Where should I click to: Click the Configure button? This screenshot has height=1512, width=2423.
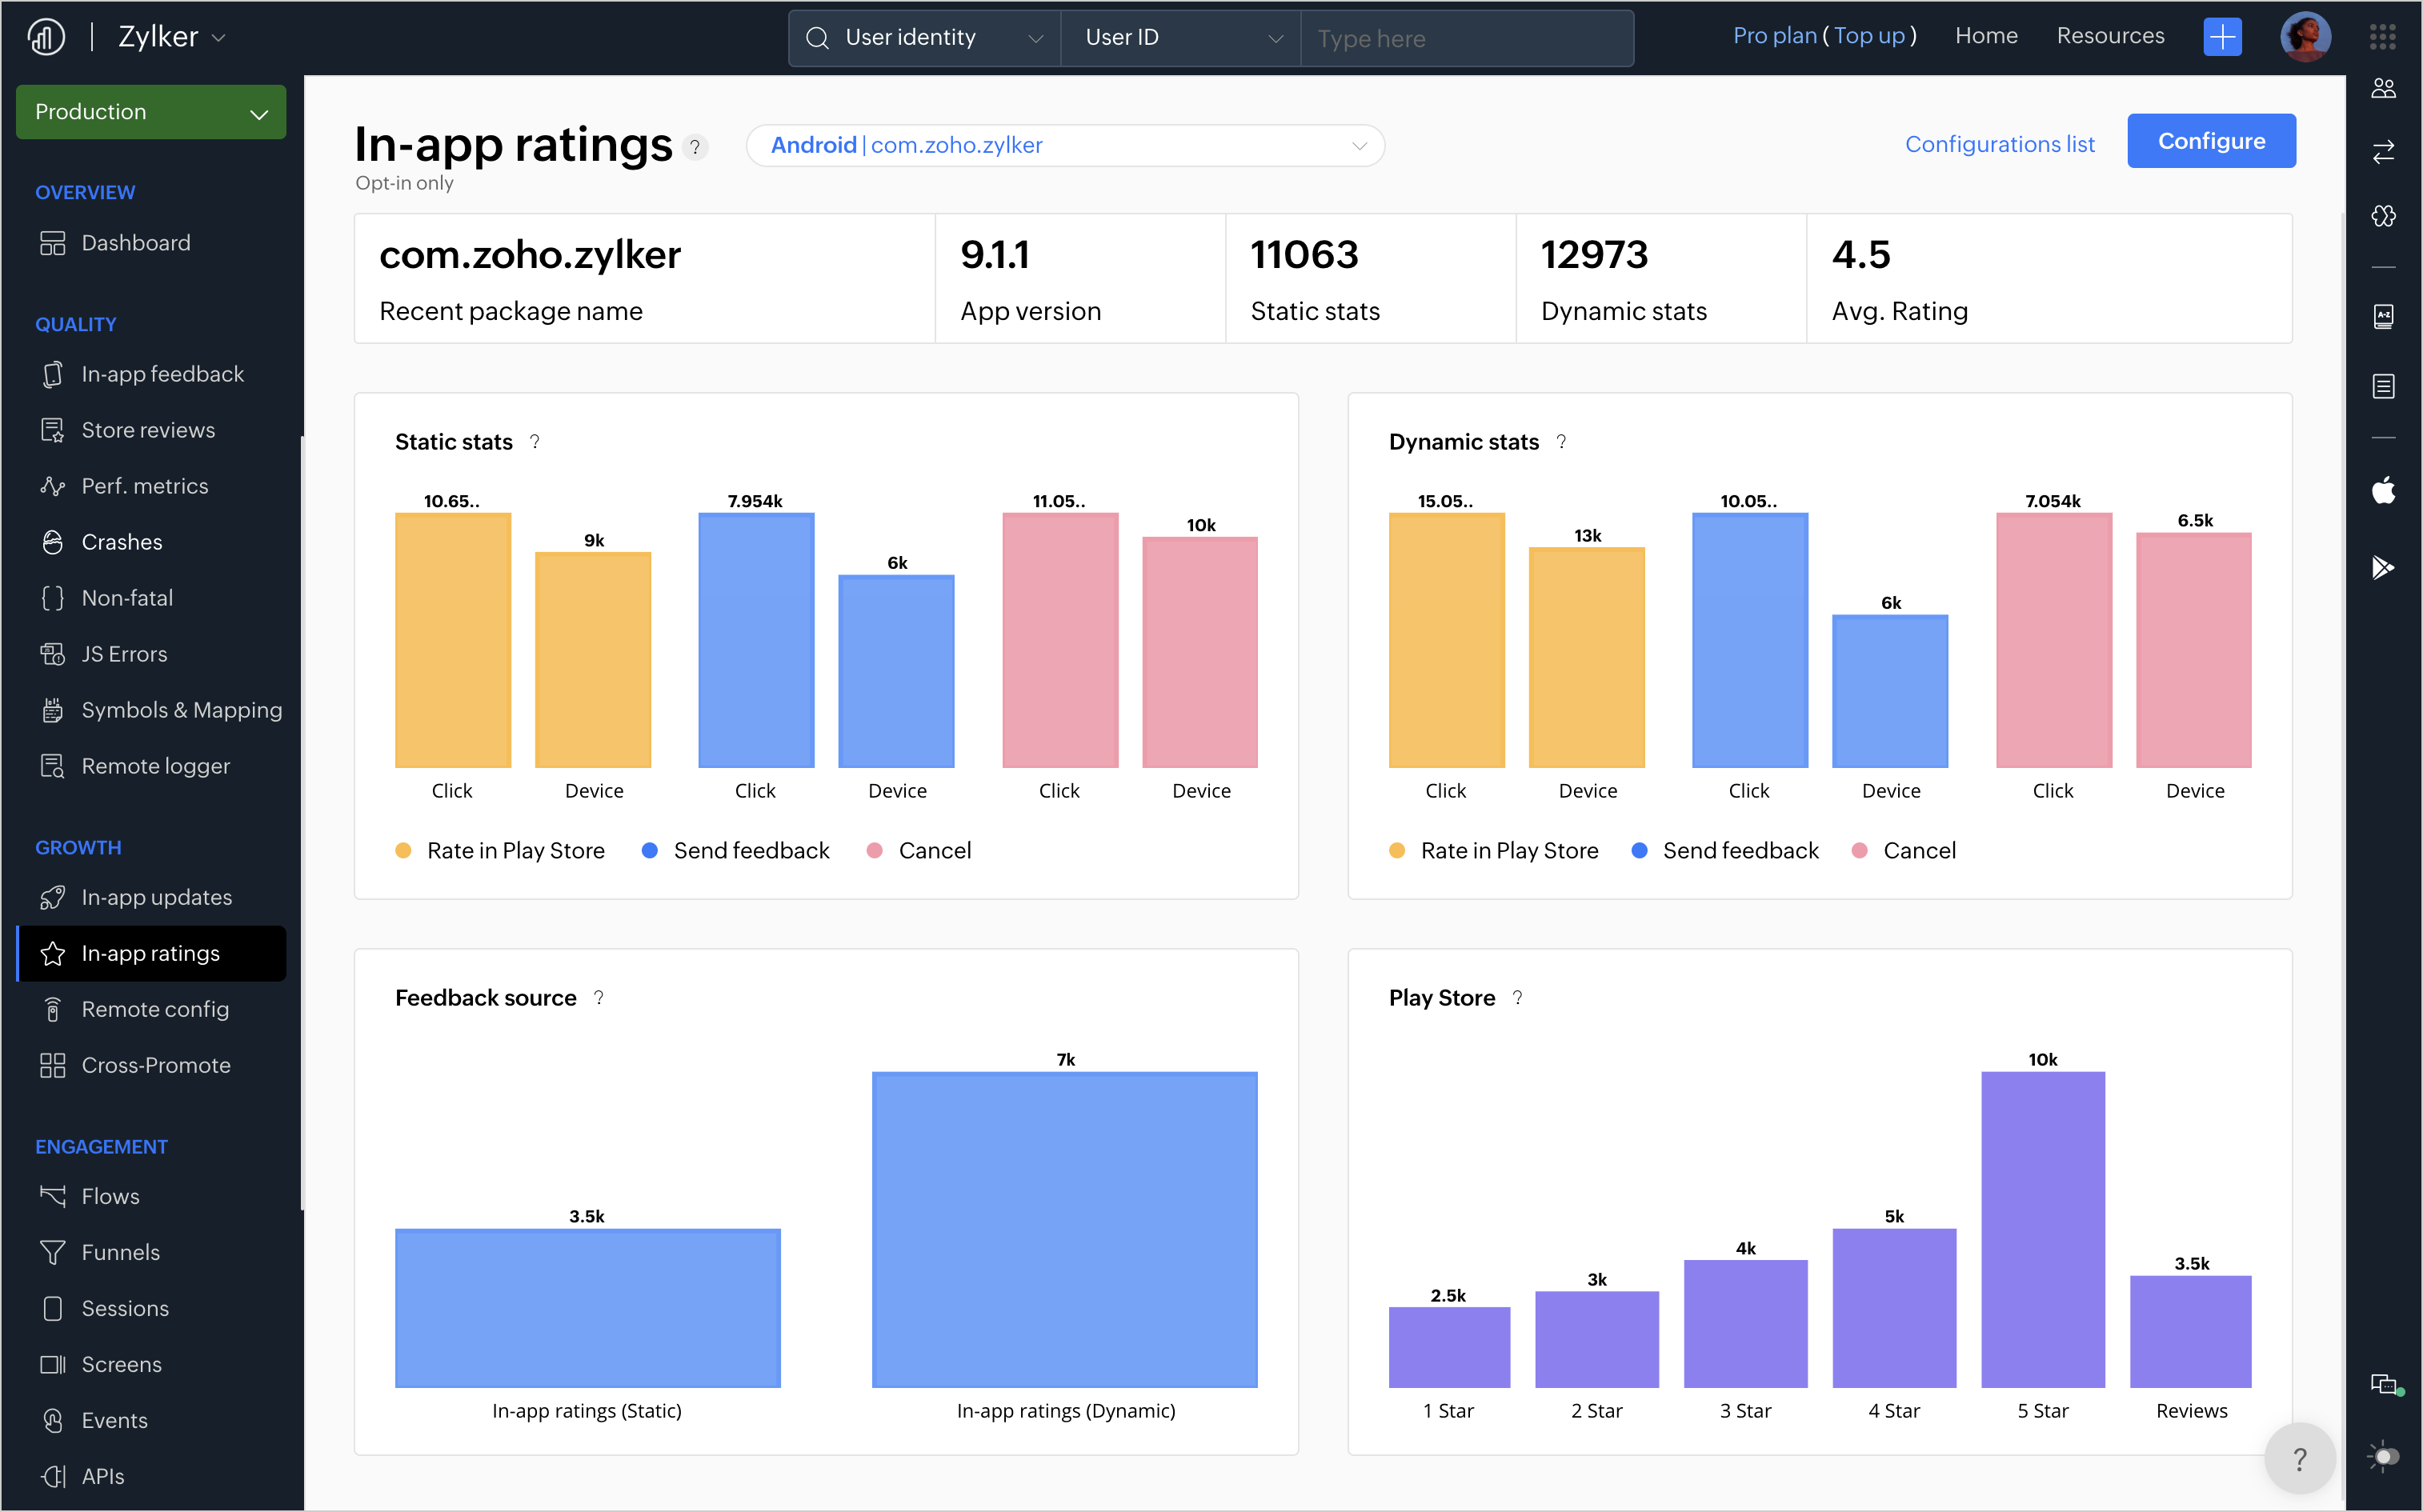[2211, 141]
